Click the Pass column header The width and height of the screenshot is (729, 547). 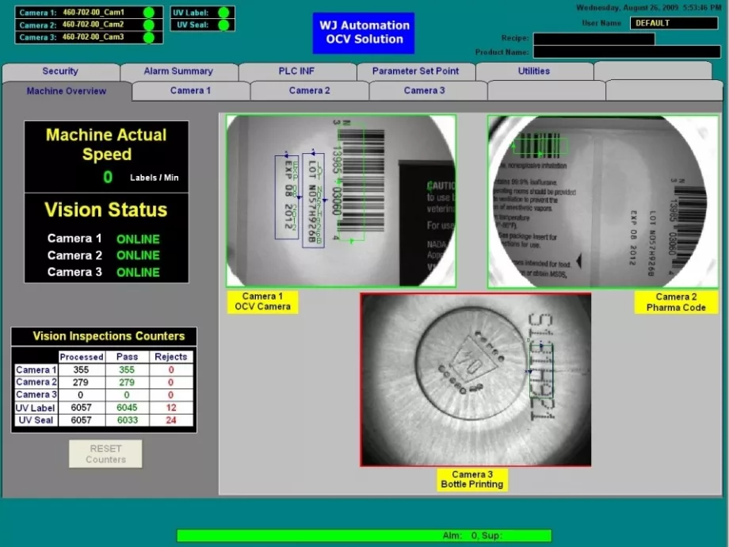[x=127, y=357]
